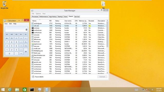This screenshot has width=164, height=92.
Task: Click digit 7 on Calculator
Action: click(7, 42)
